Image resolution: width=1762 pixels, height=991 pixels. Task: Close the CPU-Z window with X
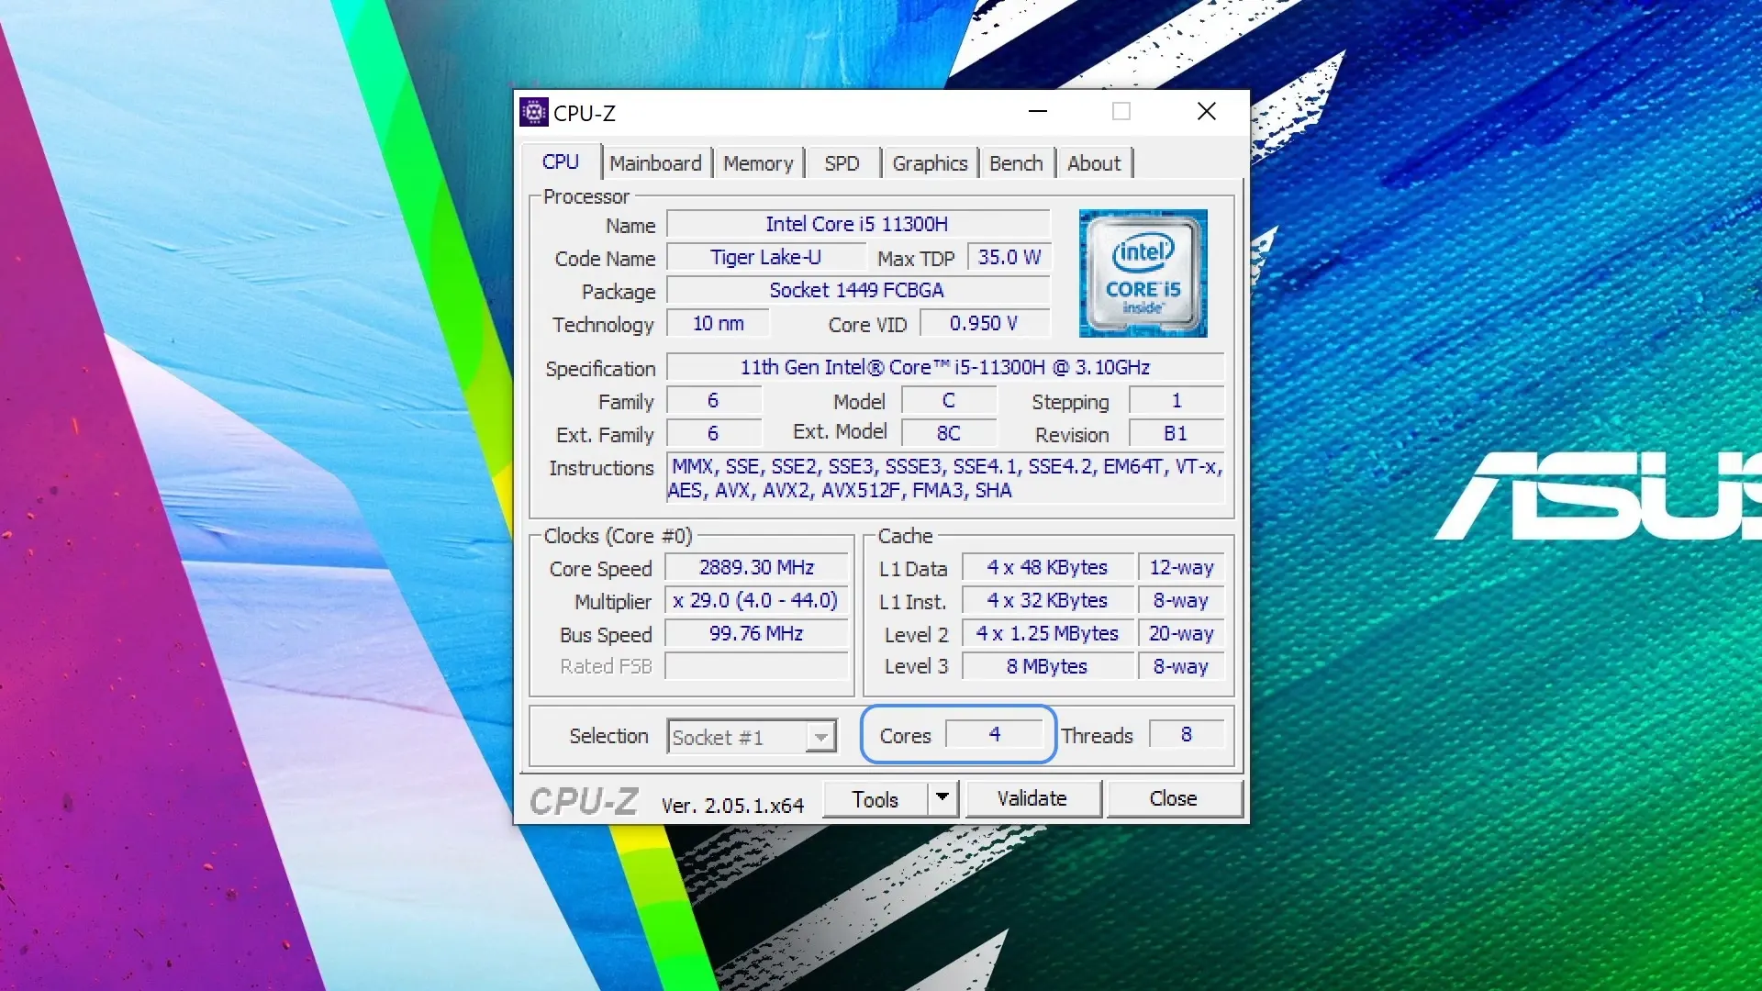pos(1207,112)
